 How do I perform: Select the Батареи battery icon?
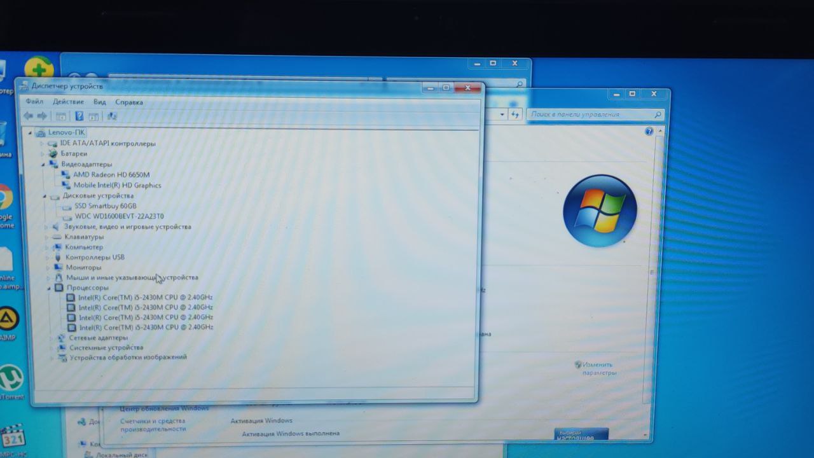pyautogui.click(x=53, y=154)
